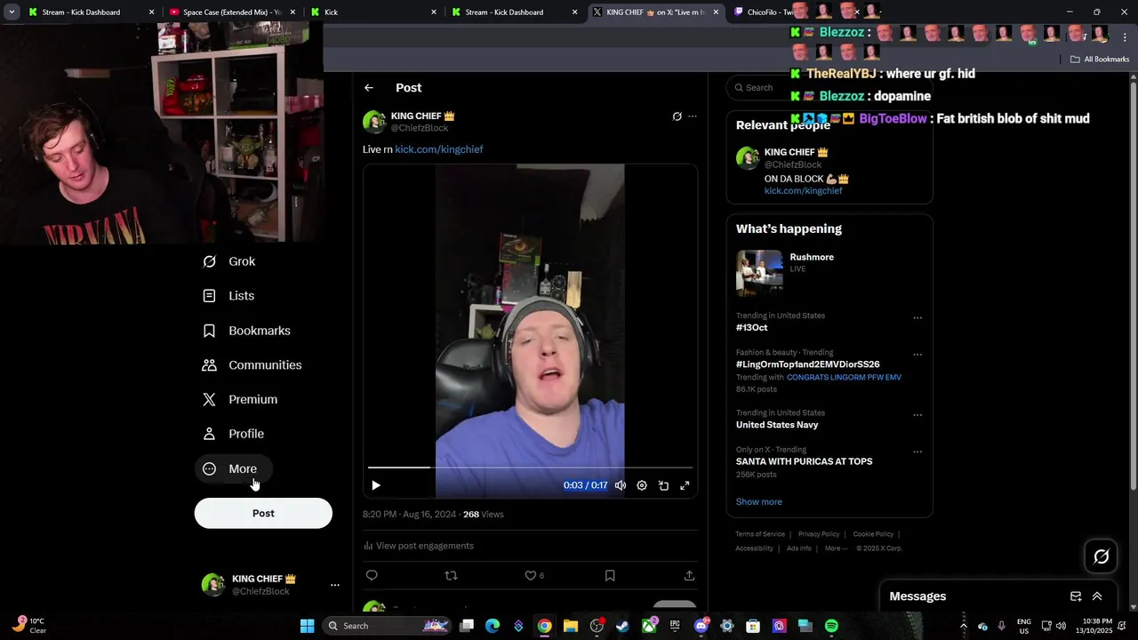This screenshot has height=640, width=1138.
Task: Share the post
Action: pyautogui.click(x=689, y=575)
